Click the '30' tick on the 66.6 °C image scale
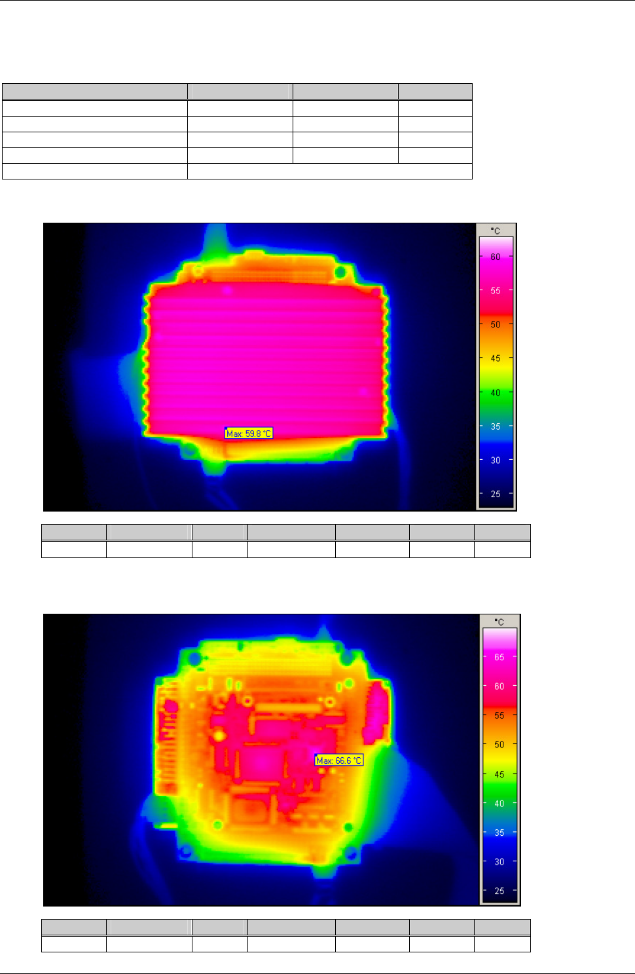This screenshot has width=635, height=974. pos(499,862)
